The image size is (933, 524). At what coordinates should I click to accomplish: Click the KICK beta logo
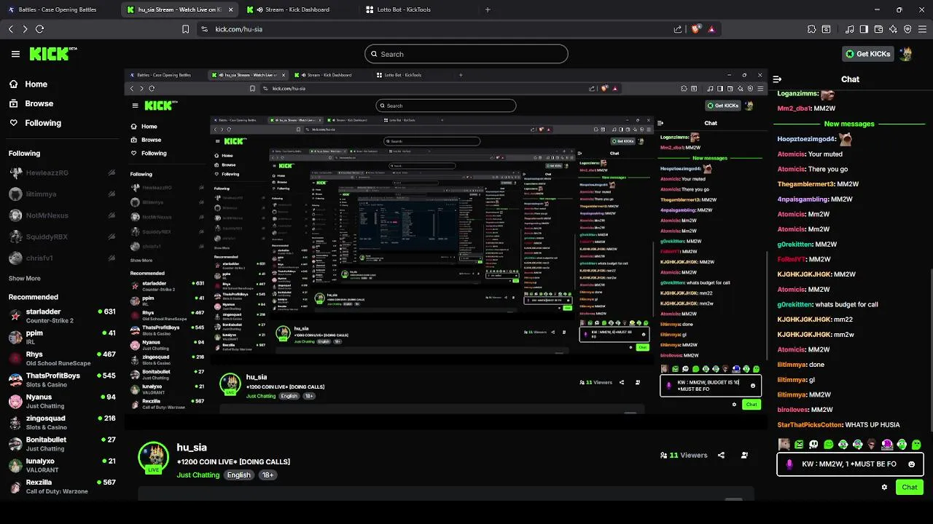point(52,54)
